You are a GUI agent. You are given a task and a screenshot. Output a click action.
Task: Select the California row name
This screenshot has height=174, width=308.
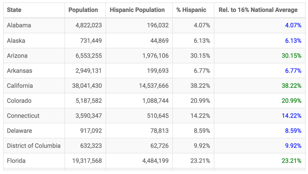click(x=20, y=86)
